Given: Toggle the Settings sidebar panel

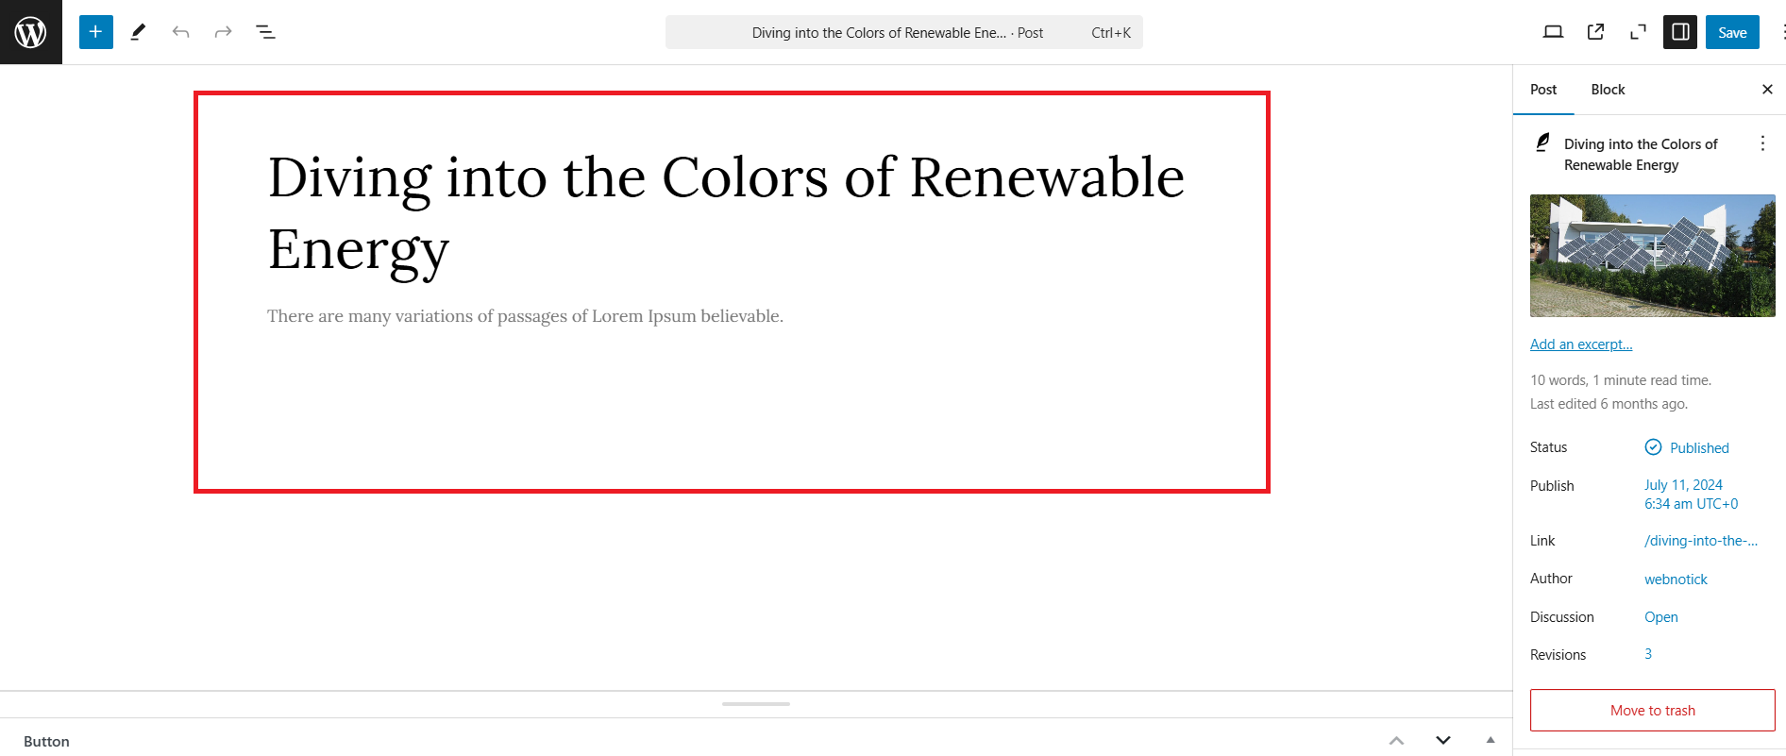Looking at the screenshot, I should point(1680,32).
